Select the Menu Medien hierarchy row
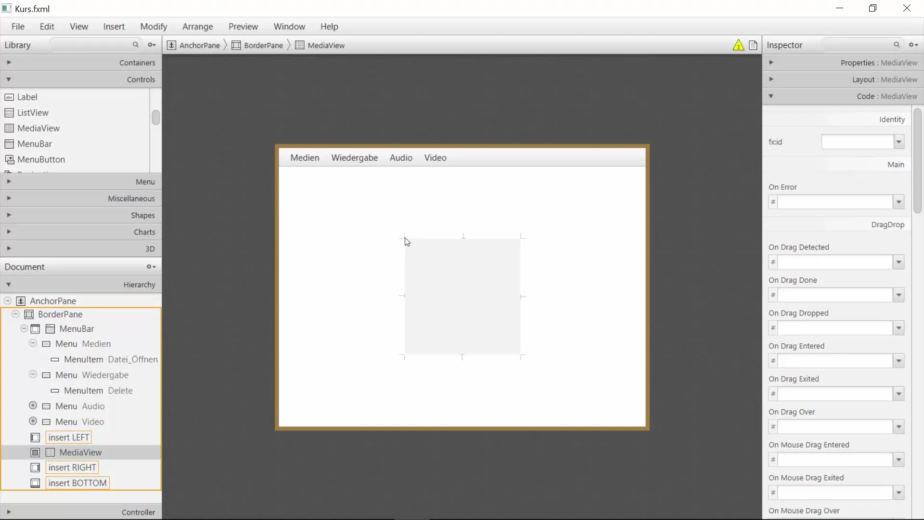924x520 pixels. [83, 344]
